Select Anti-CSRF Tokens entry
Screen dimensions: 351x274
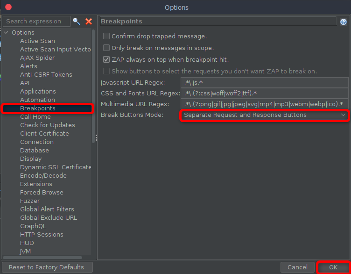click(x=46, y=75)
